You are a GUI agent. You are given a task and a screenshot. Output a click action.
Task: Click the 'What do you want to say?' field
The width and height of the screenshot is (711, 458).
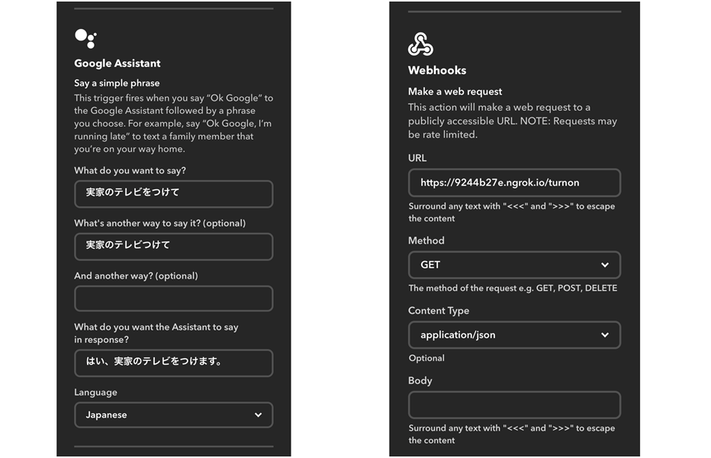coord(174,194)
